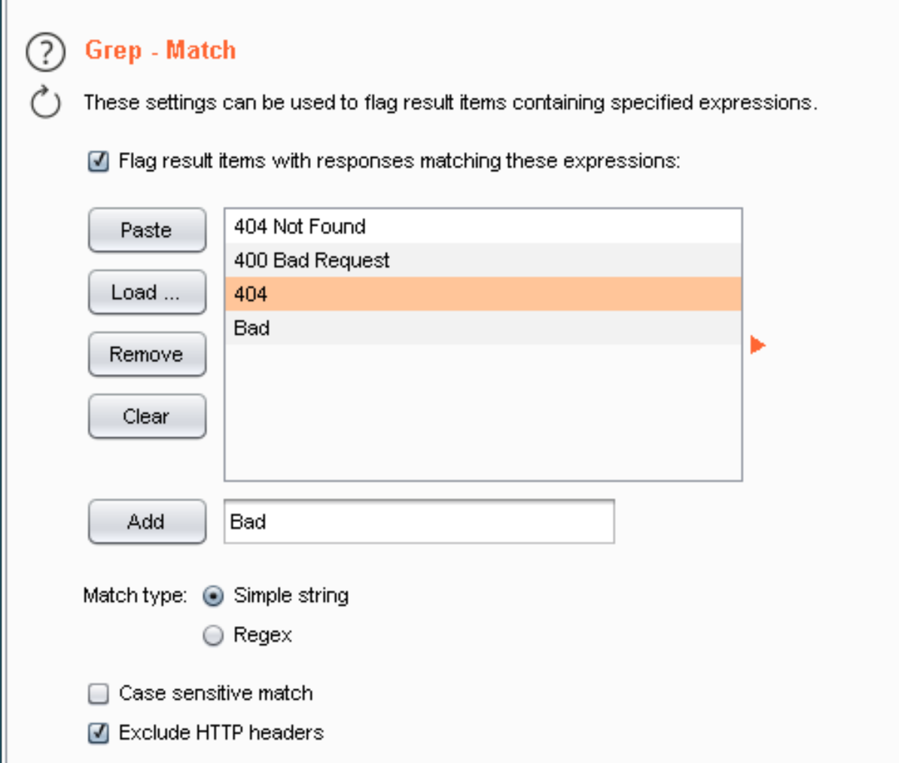The height and width of the screenshot is (763, 899).
Task: Open help for Grep - Match settings
Action: pyautogui.click(x=45, y=52)
